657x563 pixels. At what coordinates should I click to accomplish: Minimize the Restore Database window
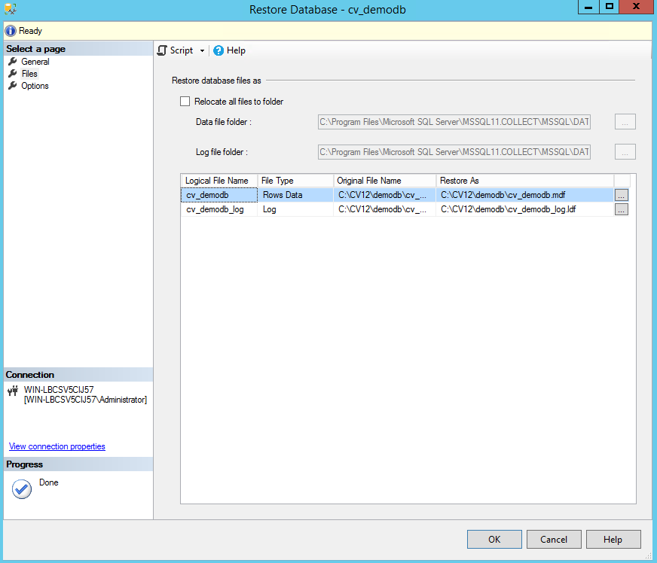pyautogui.click(x=588, y=7)
